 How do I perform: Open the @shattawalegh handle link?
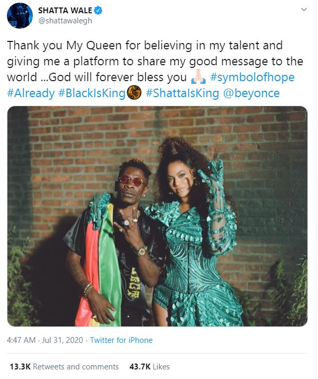click(x=65, y=21)
